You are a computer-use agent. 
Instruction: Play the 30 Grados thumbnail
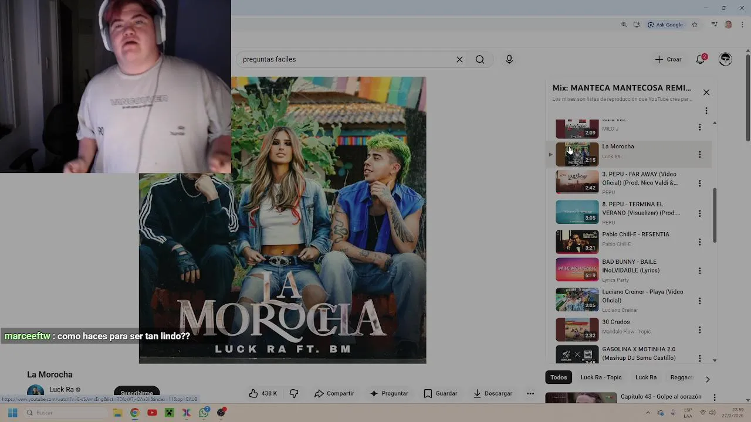click(x=577, y=329)
